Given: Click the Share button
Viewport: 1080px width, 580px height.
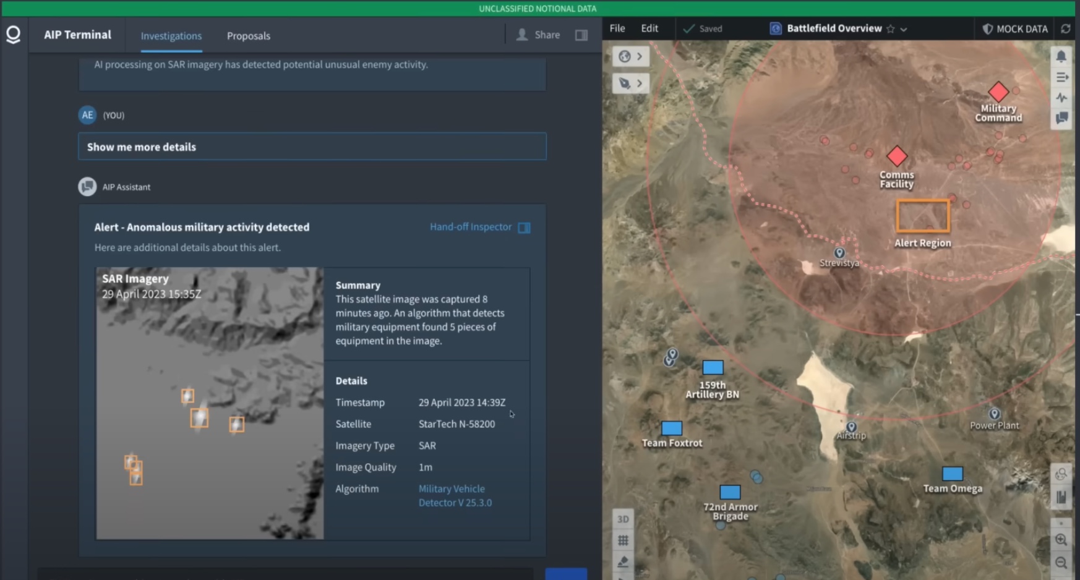Looking at the screenshot, I should pos(539,35).
